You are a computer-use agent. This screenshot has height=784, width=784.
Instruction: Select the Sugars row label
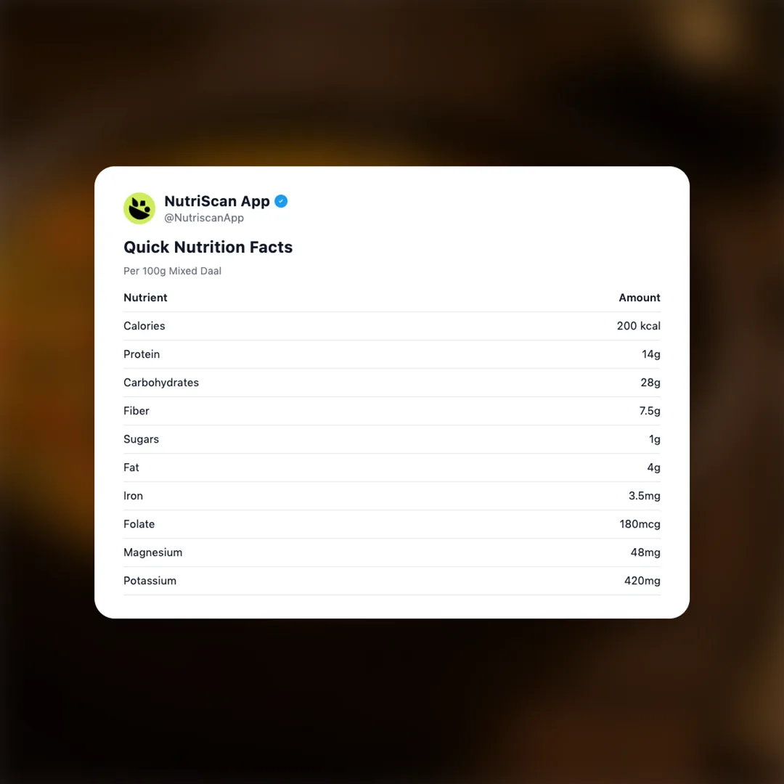tap(141, 439)
